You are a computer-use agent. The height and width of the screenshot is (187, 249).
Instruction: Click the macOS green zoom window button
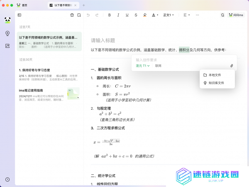coord(12,5)
